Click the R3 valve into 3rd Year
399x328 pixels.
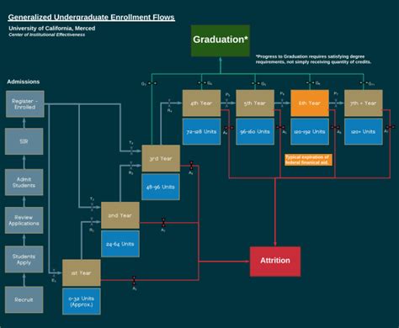131,166
